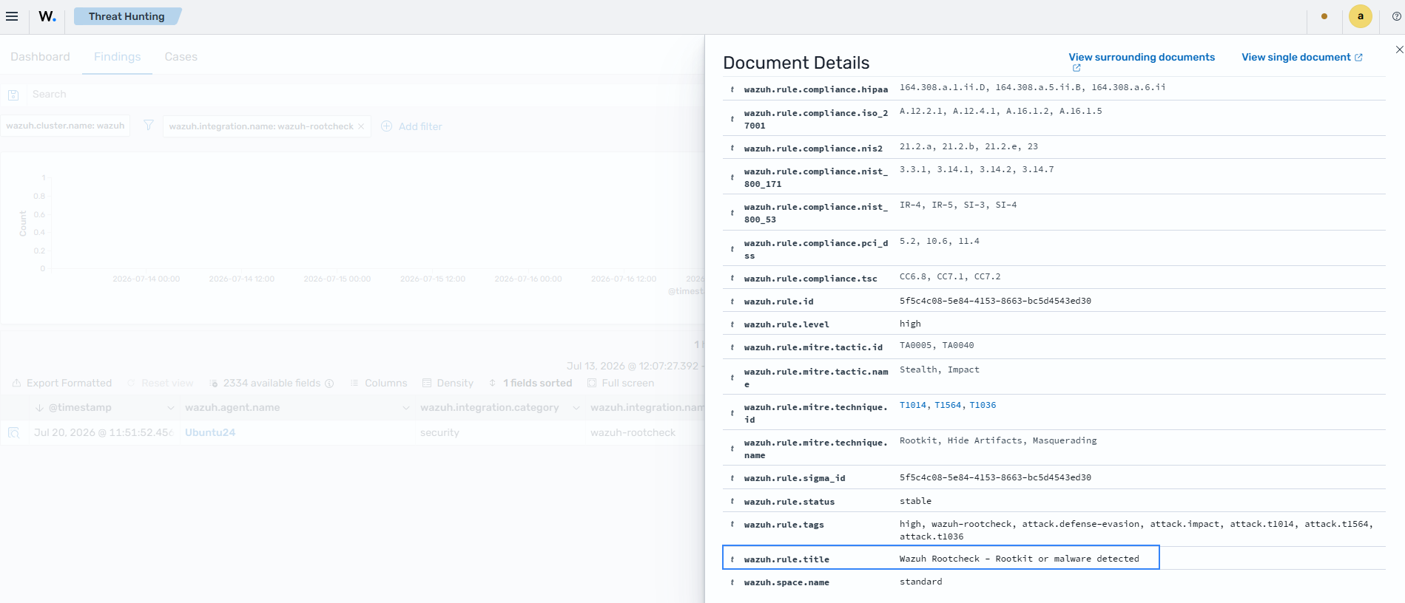
Task: Open View surrounding documents link
Action: tap(1142, 57)
